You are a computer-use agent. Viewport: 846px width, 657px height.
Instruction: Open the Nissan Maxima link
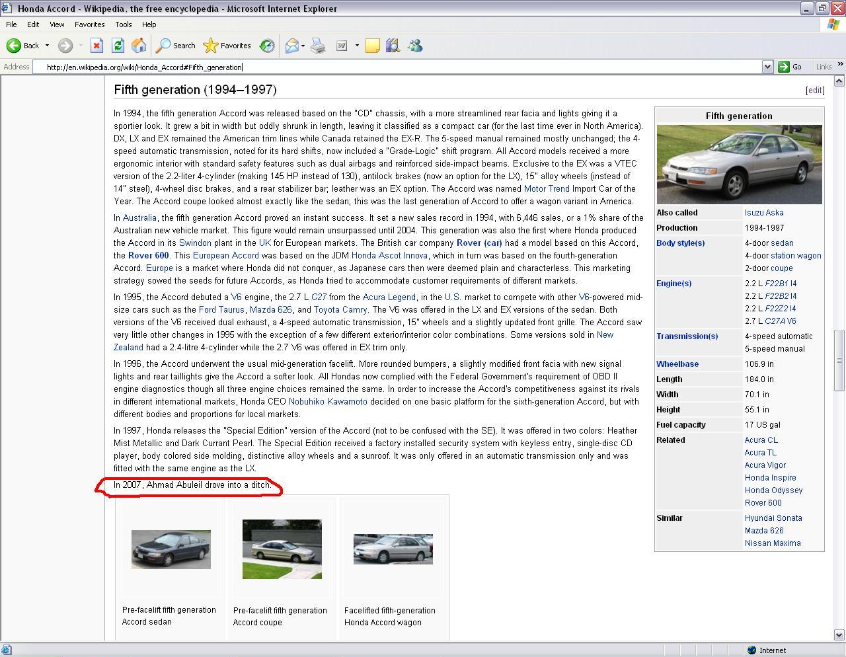pos(773,543)
